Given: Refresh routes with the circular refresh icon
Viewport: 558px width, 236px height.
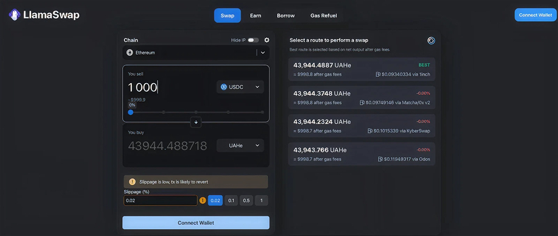Looking at the screenshot, I should [431, 40].
